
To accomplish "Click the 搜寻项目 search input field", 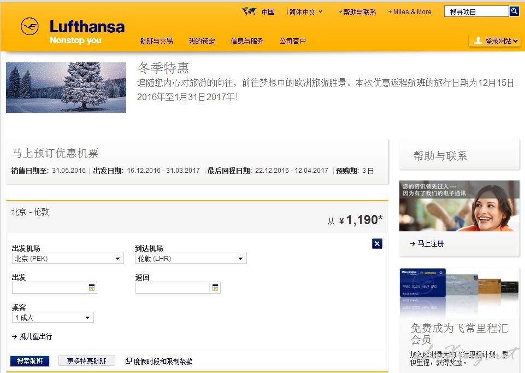I will [476, 11].
